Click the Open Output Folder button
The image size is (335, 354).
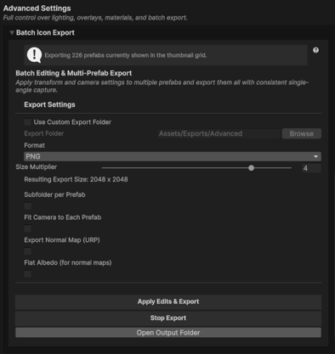(x=168, y=333)
